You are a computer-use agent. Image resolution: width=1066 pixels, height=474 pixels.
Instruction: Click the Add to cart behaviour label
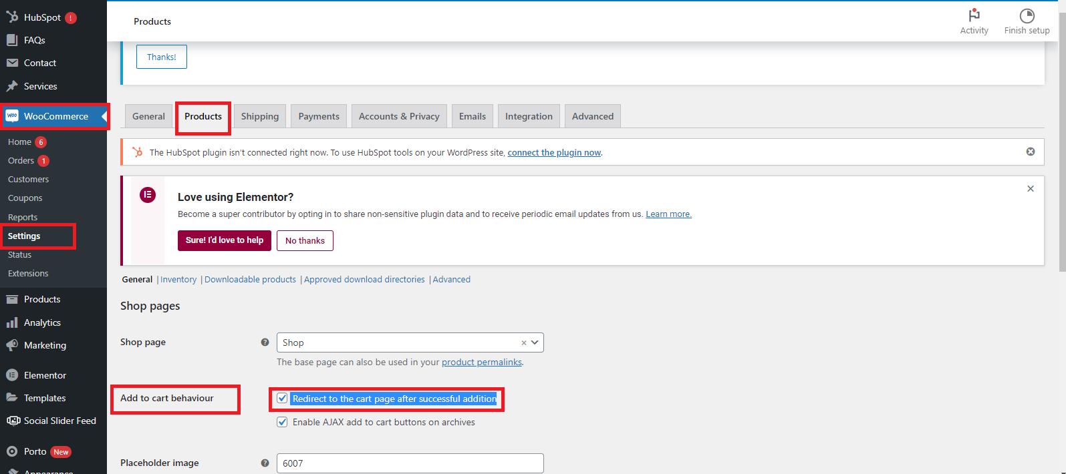click(167, 398)
